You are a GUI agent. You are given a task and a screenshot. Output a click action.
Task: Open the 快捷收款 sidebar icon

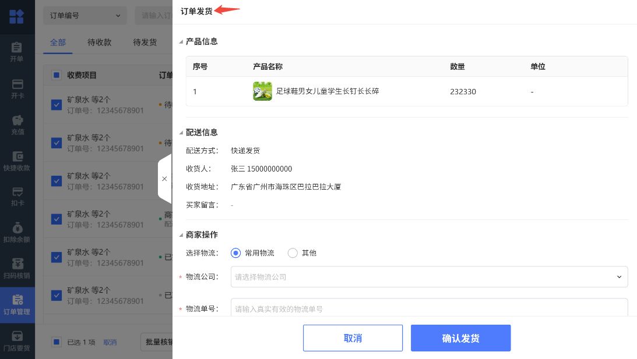17,161
